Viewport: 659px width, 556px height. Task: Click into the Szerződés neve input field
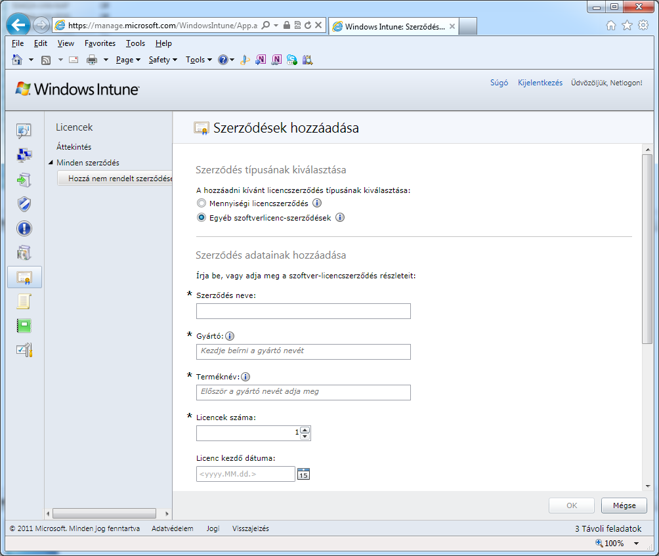[303, 311]
